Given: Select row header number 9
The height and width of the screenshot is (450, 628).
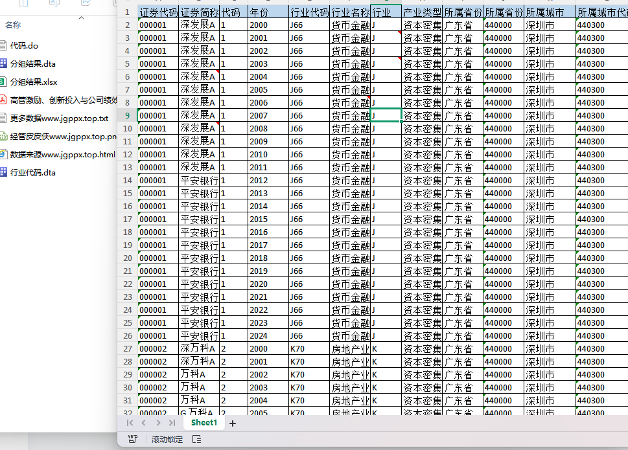Looking at the screenshot, I should (128, 116).
